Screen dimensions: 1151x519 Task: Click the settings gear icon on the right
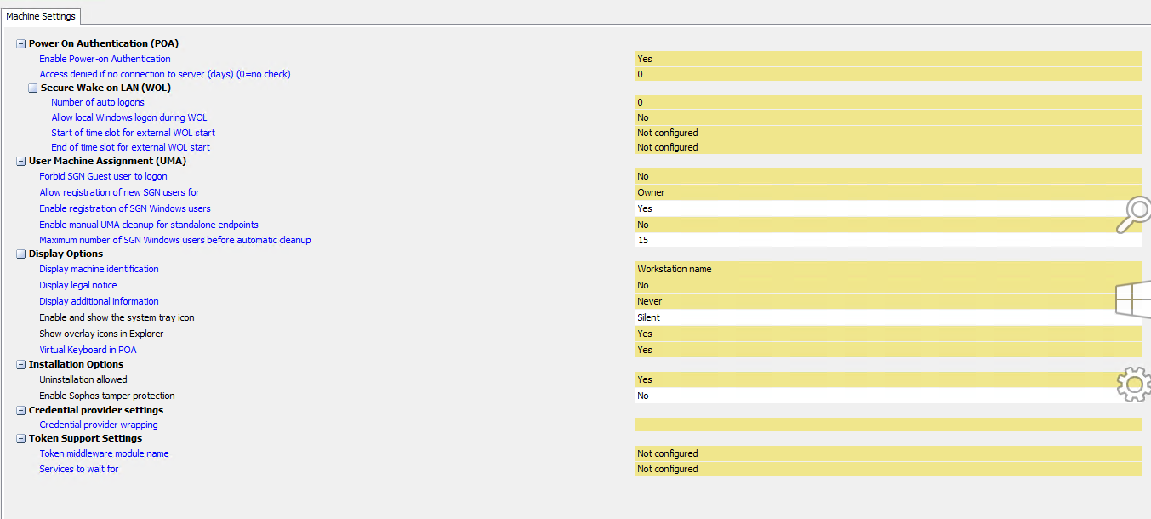coord(1133,385)
